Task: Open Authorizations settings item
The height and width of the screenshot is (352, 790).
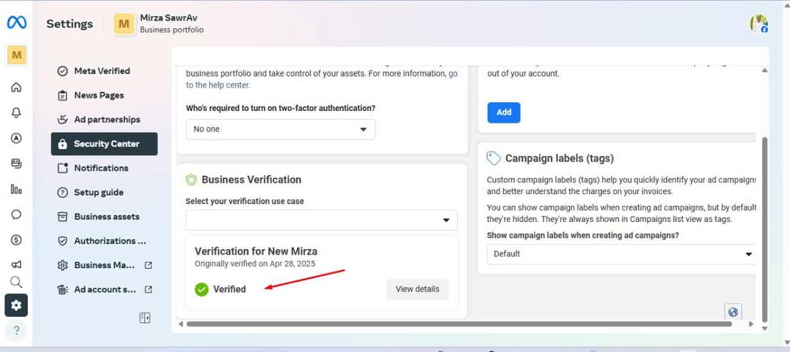Action: 105,241
